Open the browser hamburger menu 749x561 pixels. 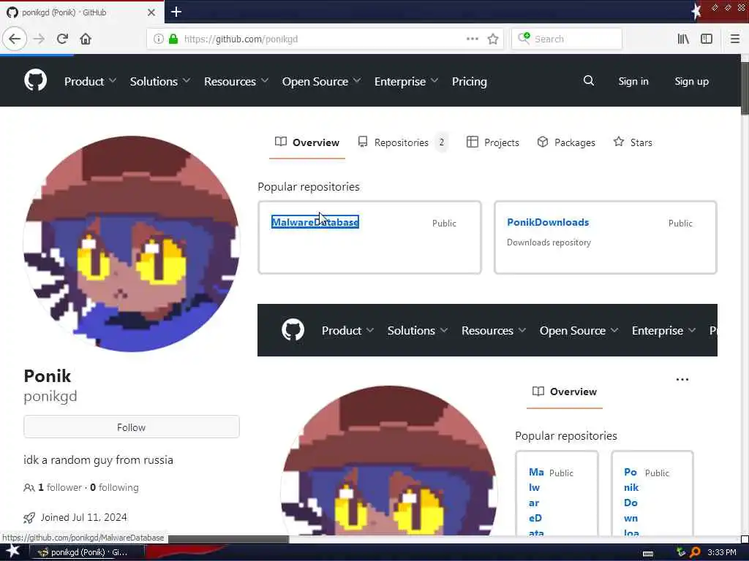pos(734,39)
